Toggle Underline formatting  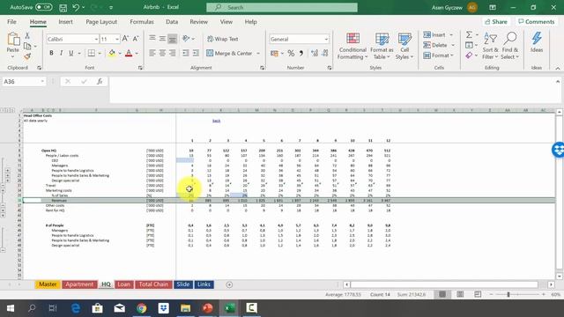tap(71, 53)
